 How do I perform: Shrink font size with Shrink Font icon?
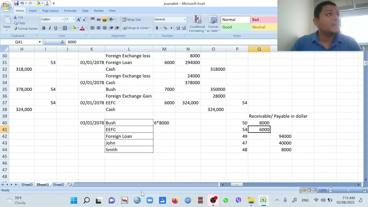[84, 20]
